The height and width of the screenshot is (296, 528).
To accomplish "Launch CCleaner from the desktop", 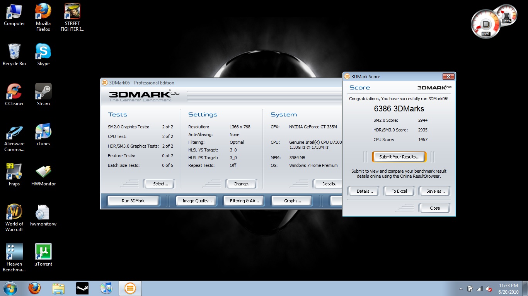I will tap(14, 95).
